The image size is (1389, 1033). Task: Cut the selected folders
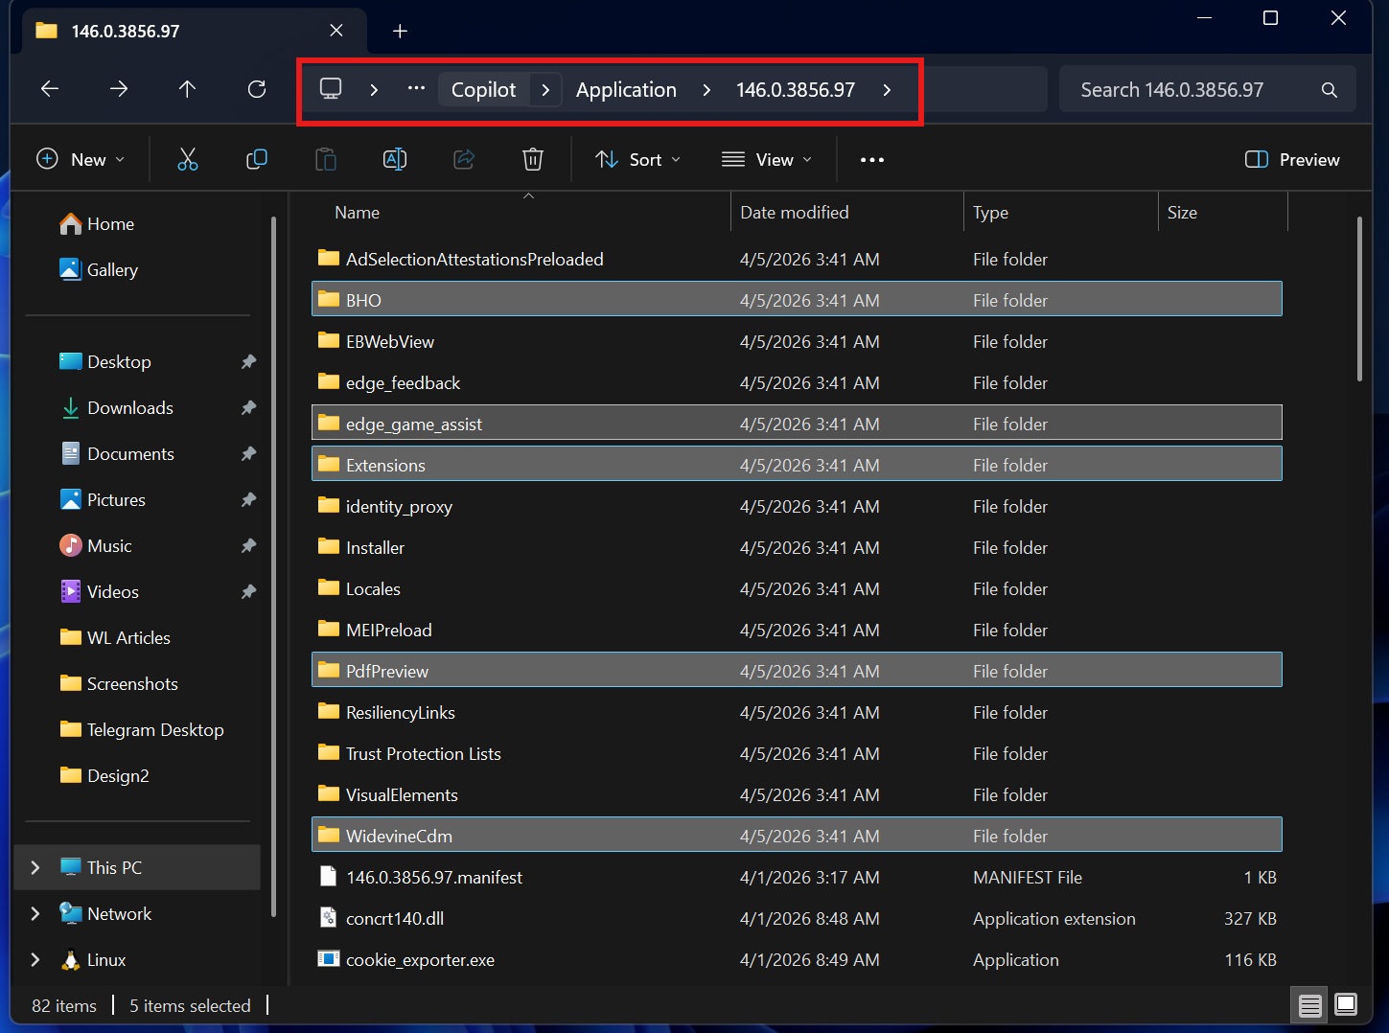tap(187, 159)
